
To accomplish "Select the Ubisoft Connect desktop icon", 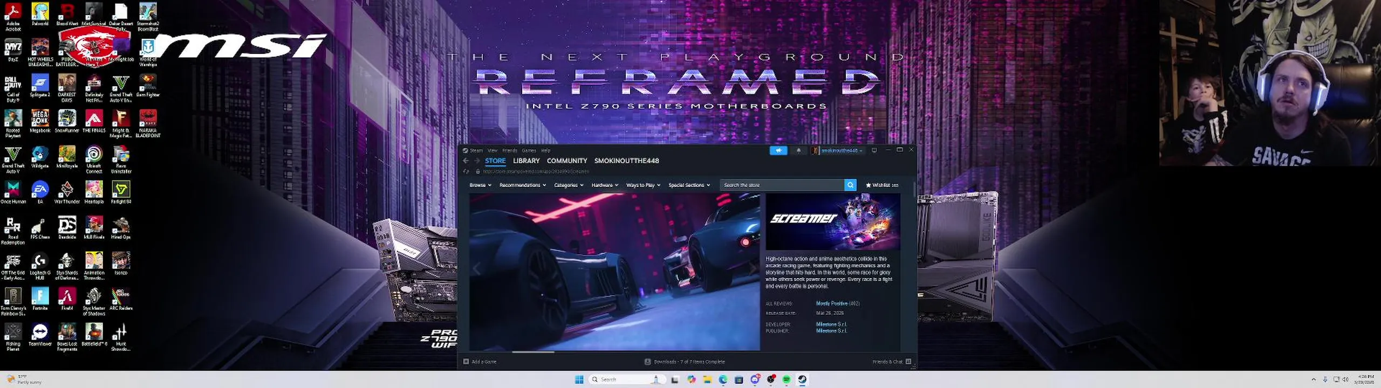I will click(94, 159).
